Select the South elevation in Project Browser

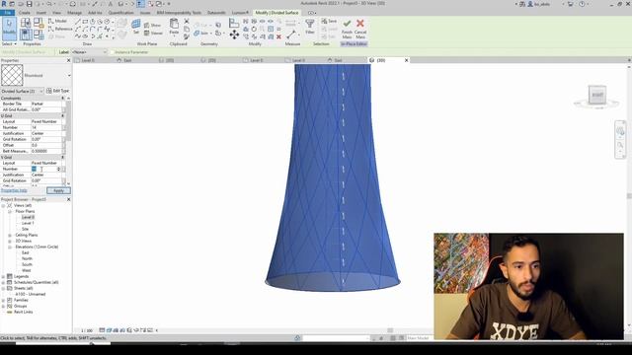pyautogui.click(x=27, y=265)
